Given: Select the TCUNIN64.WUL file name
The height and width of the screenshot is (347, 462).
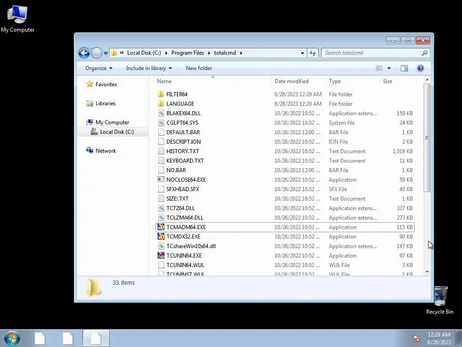Looking at the screenshot, I should coord(185,265).
